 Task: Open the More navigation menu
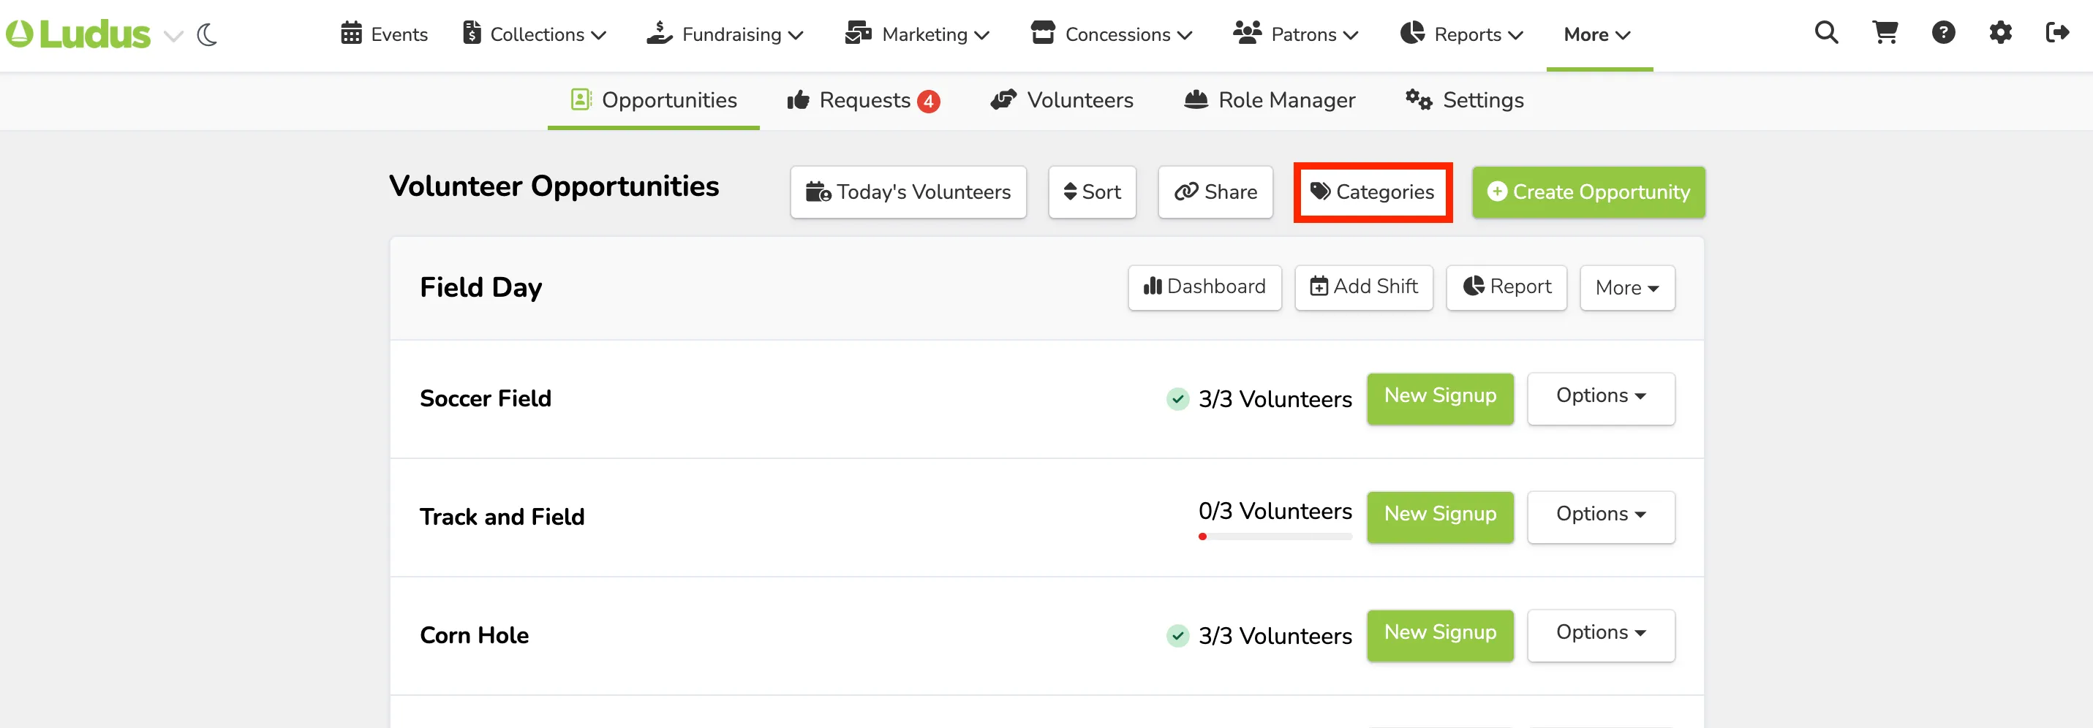pyautogui.click(x=1597, y=34)
